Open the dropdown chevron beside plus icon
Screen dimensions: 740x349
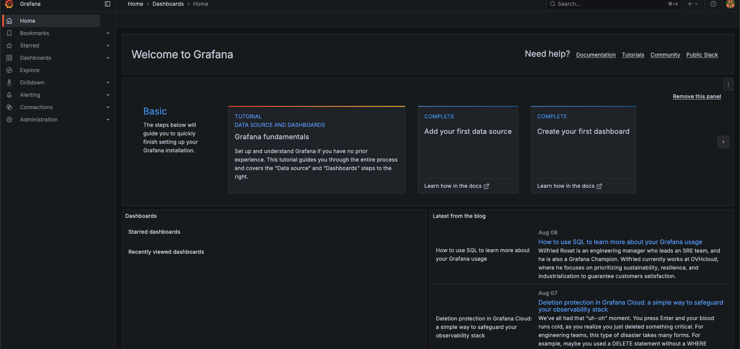(696, 4)
